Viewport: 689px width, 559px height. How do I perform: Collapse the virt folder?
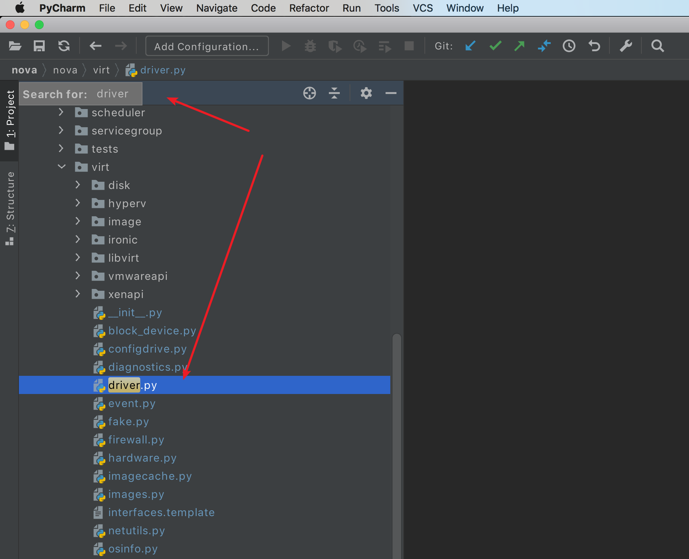coord(62,167)
